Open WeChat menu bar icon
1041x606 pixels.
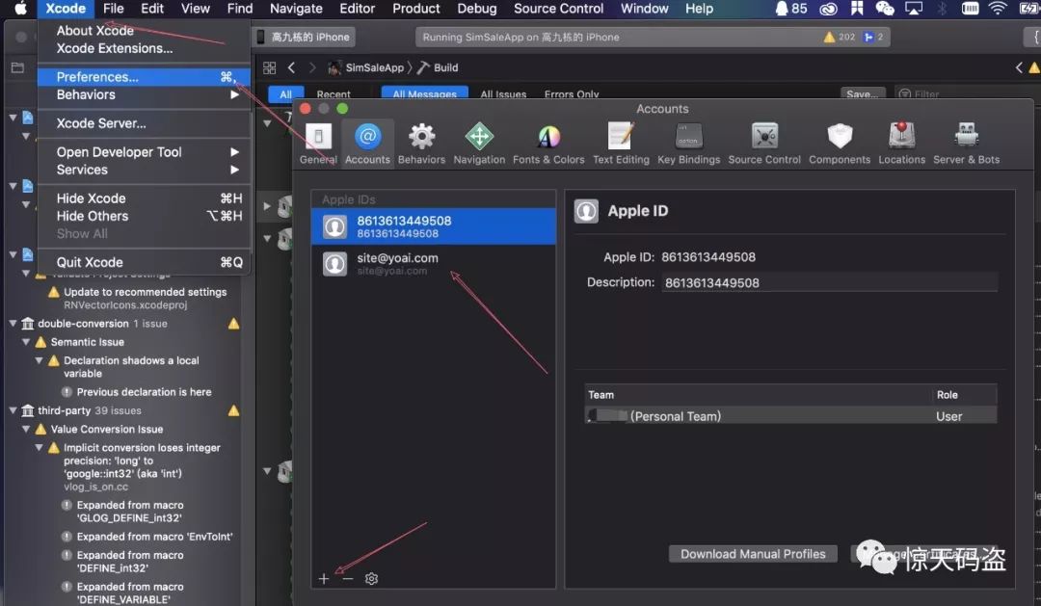click(x=884, y=9)
